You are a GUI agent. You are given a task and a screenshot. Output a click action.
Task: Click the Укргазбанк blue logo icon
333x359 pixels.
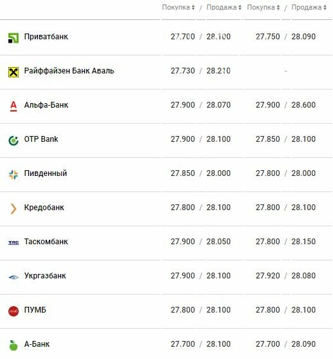click(x=14, y=277)
